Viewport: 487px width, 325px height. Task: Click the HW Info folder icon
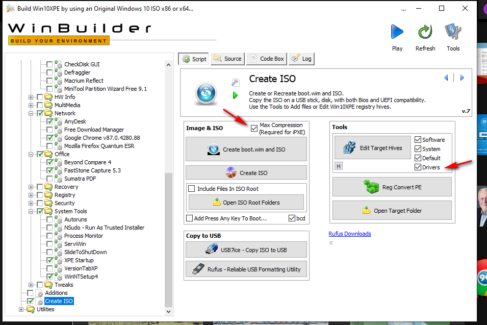click(x=48, y=97)
